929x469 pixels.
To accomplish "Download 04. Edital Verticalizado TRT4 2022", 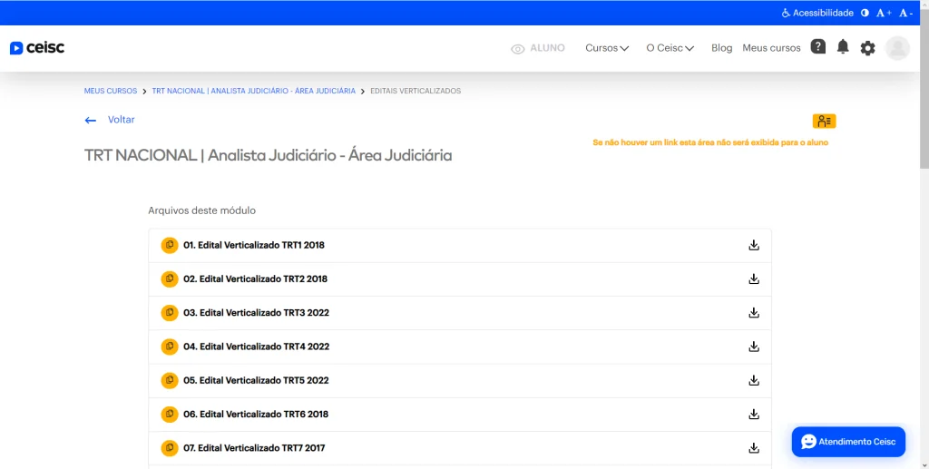I will pos(754,347).
